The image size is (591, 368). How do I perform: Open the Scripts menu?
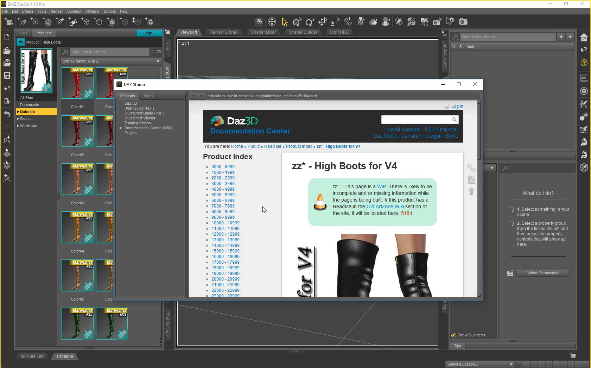(x=109, y=11)
